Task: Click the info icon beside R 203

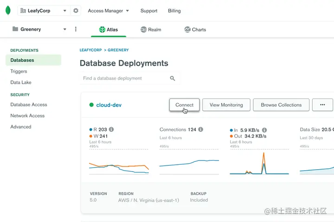Action: click(x=111, y=129)
